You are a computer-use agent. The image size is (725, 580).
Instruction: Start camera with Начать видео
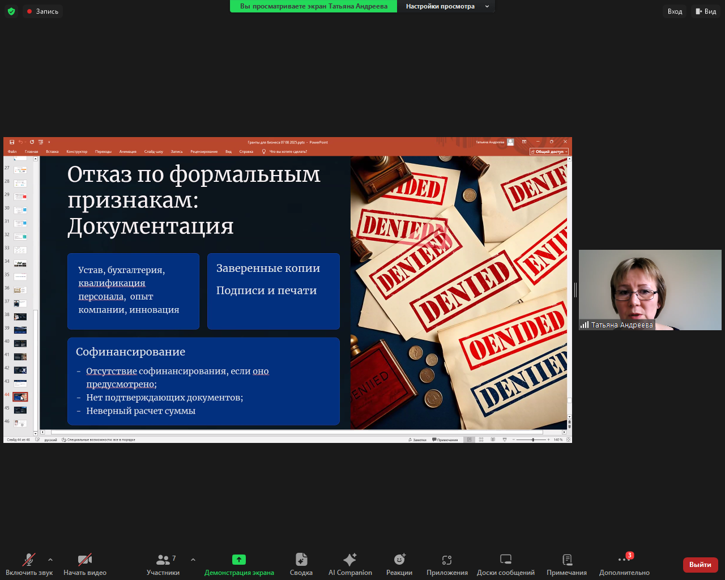pyautogui.click(x=84, y=564)
